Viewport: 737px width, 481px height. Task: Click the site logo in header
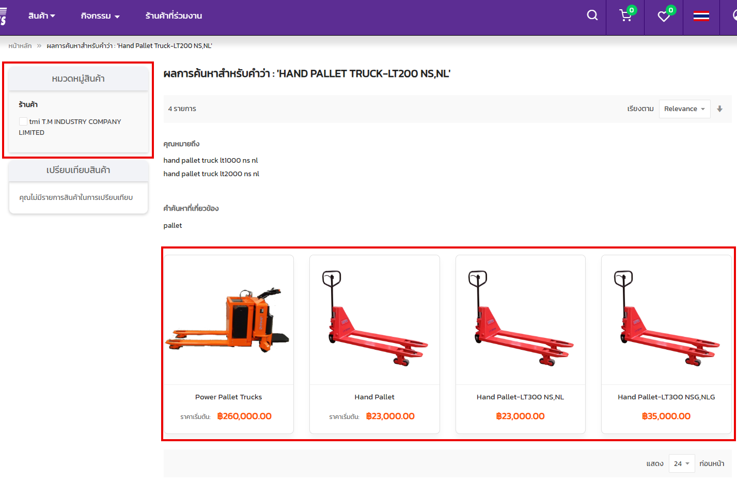(x=3, y=17)
